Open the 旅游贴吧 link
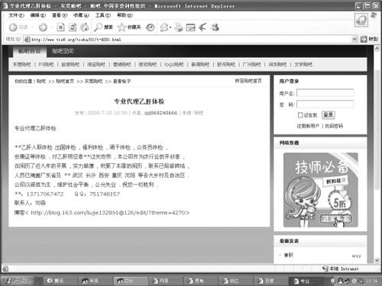 (x=70, y=64)
